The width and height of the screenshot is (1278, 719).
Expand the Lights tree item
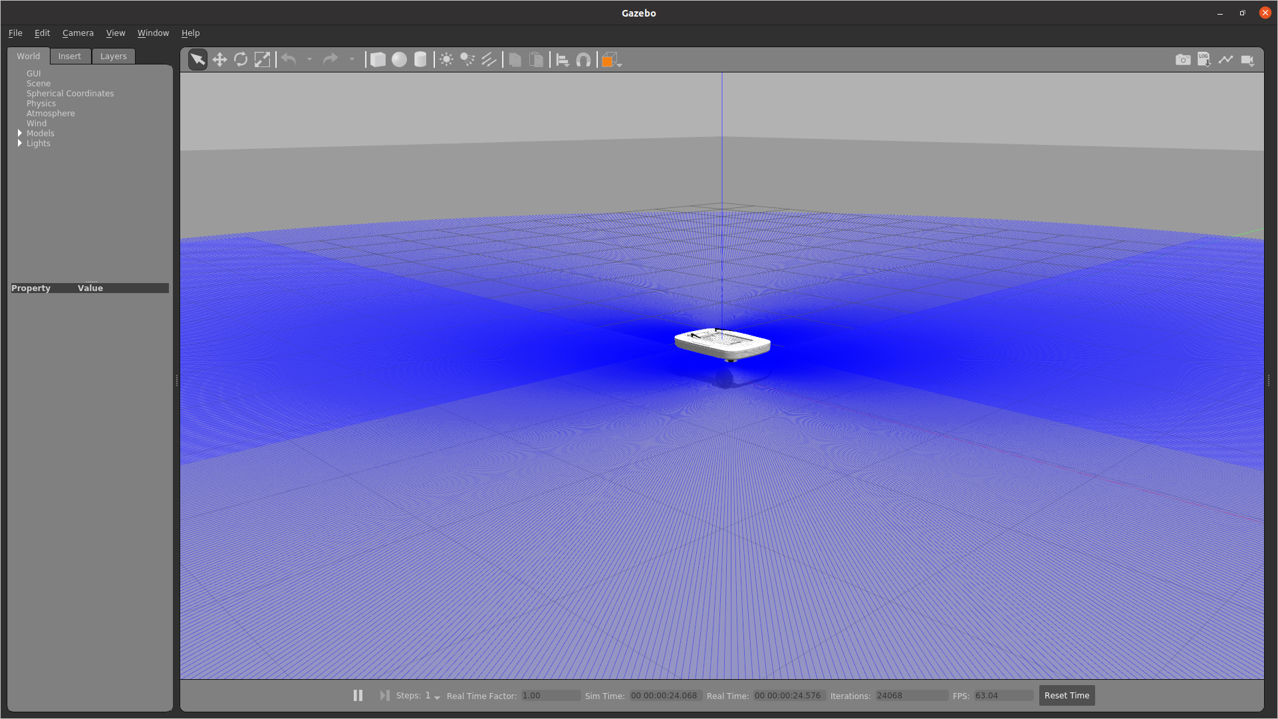click(x=19, y=143)
